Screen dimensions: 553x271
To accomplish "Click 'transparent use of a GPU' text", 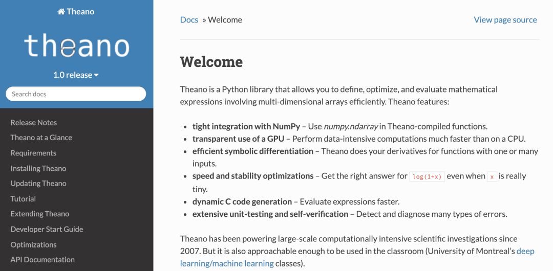I will pyautogui.click(x=238, y=139).
